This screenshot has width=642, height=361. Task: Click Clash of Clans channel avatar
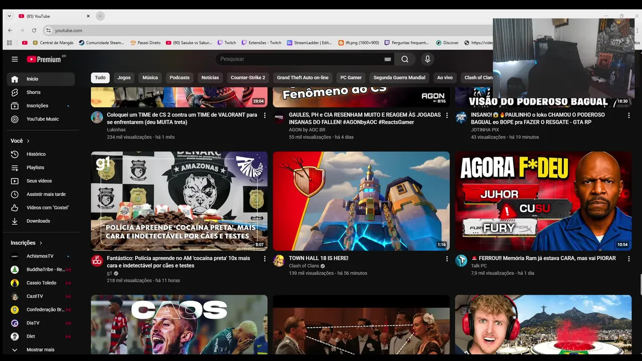279,261
